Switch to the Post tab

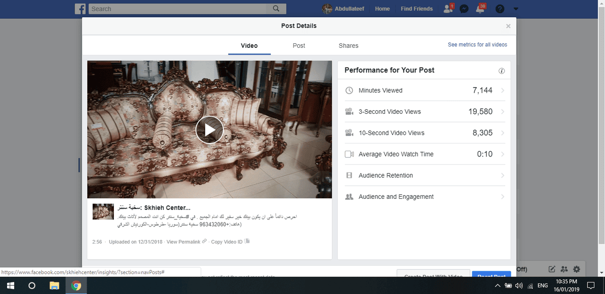pyautogui.click(x=299, y=45)
